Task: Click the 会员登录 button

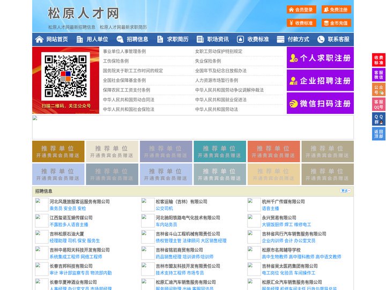Action: 301,10
